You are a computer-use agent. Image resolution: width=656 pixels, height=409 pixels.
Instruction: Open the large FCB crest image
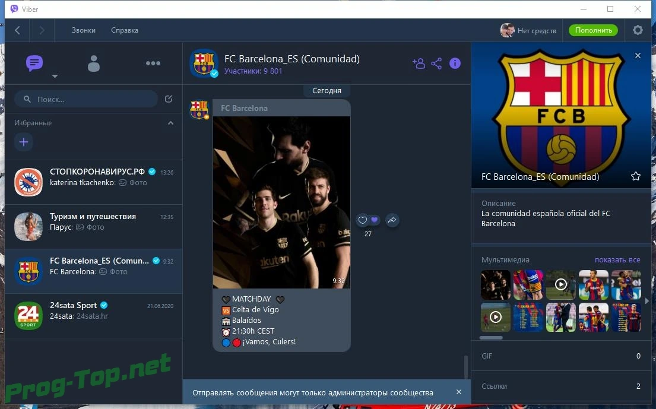tap(561, 115)
